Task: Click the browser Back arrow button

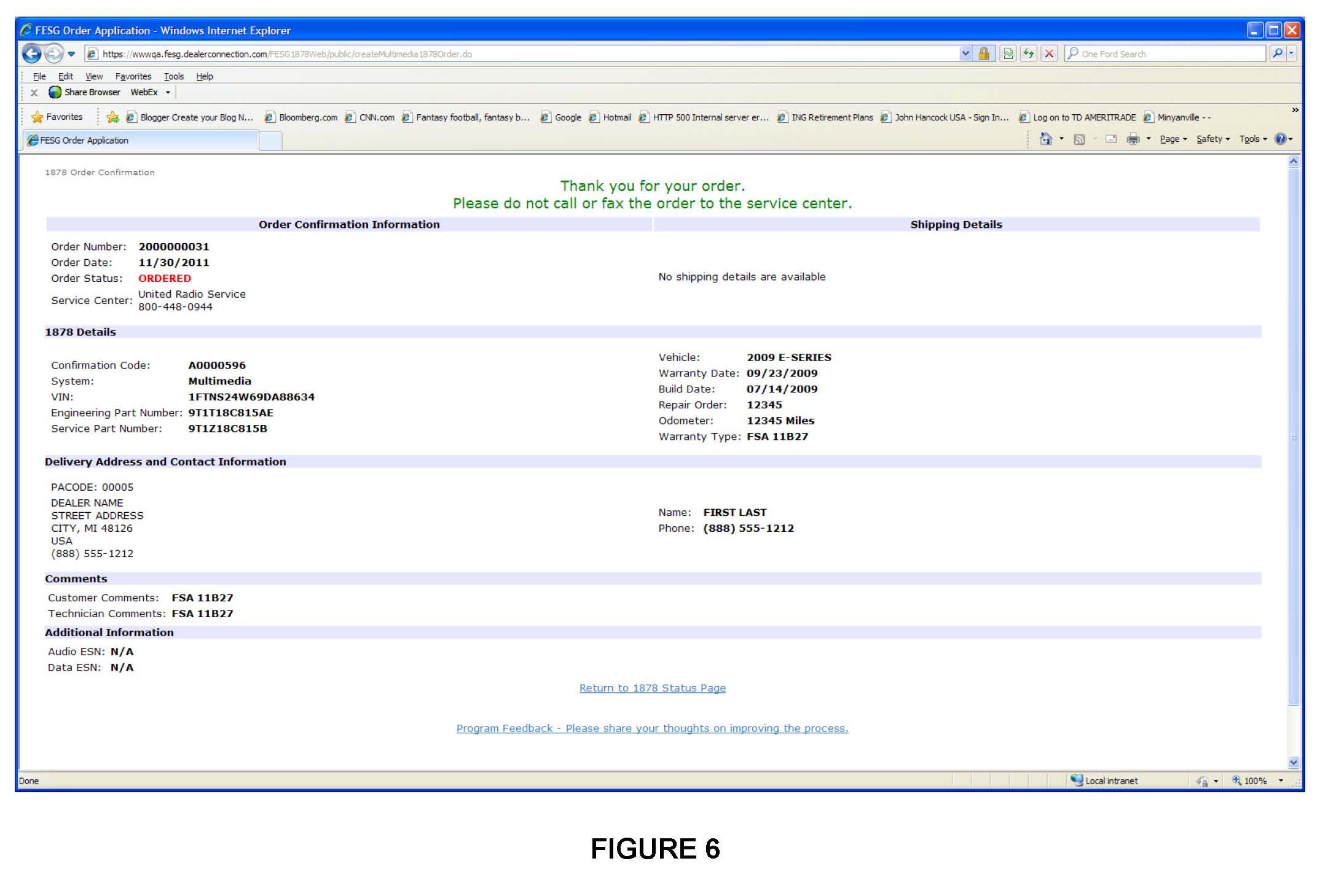Action: 32,54
